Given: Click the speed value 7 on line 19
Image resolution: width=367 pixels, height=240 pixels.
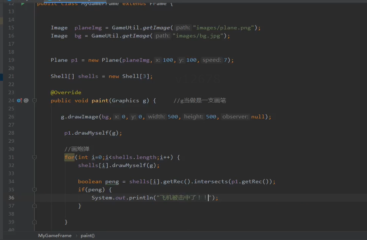Looking at the screenshot, I should (225, 60).
